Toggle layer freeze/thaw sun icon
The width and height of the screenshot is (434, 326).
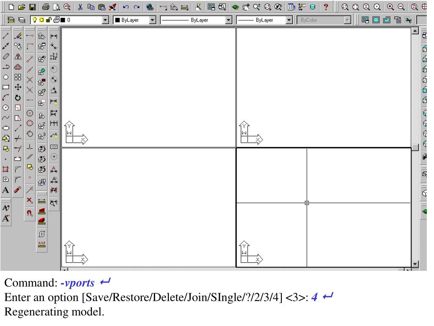point(42,20)
